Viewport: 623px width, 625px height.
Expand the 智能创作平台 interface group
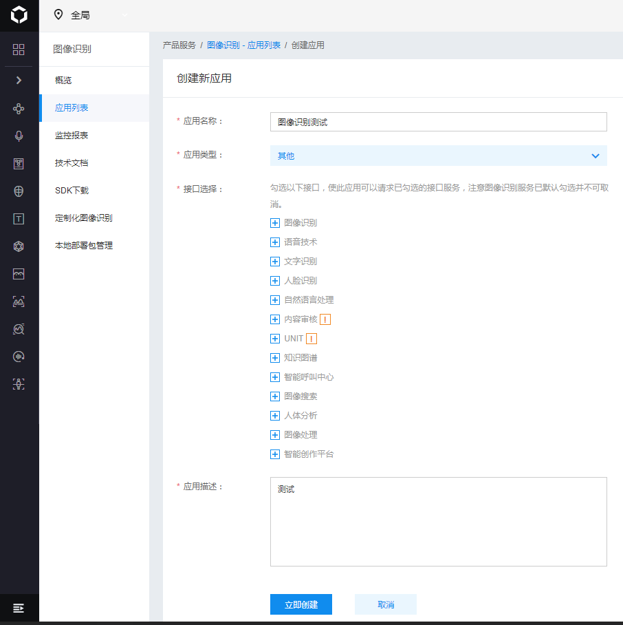(x=274, y=454)
